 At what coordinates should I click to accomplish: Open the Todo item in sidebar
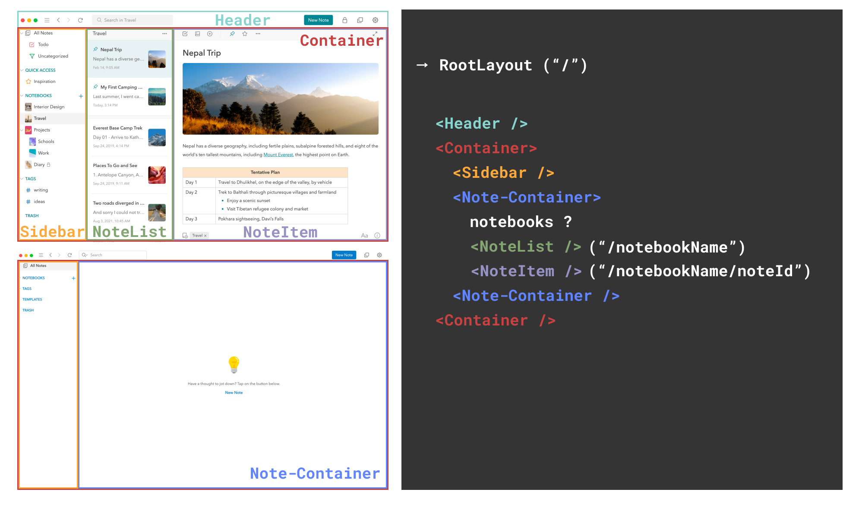(x=43, y=44)
